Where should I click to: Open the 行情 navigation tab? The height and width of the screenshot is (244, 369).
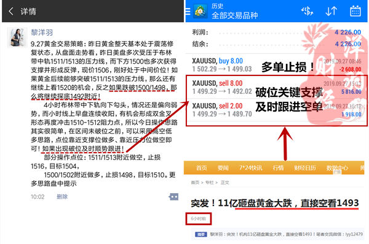[x=278, y=168]
